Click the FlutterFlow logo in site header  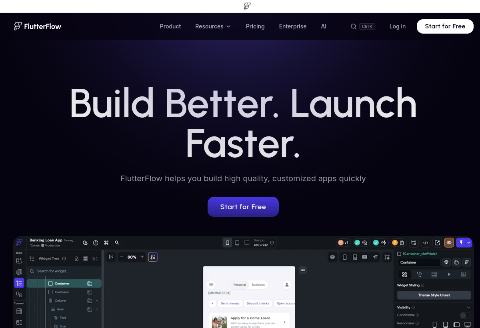(x=38, y=26)
